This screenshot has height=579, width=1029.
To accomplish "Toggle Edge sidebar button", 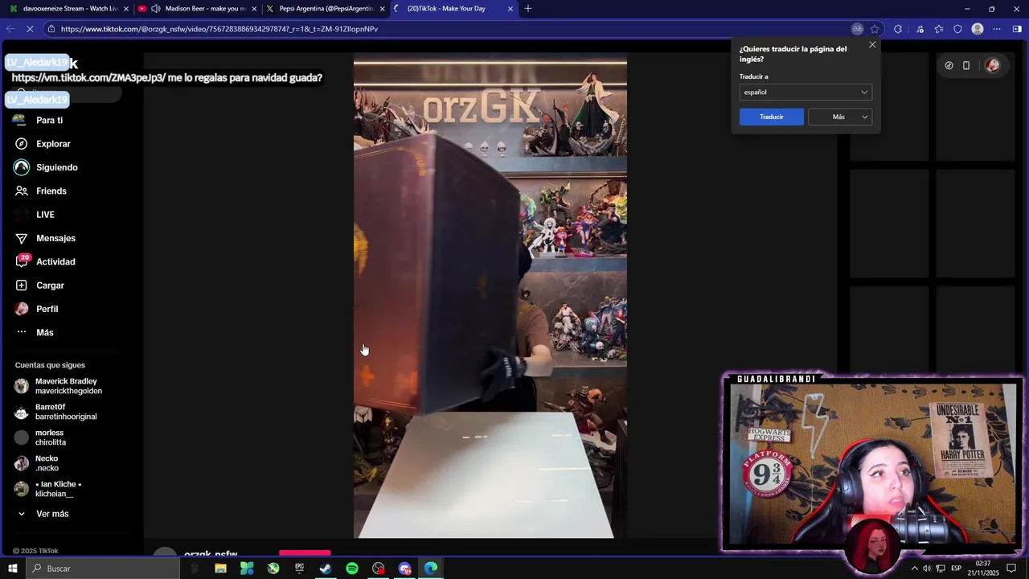I will click(x=1017, y=29).
